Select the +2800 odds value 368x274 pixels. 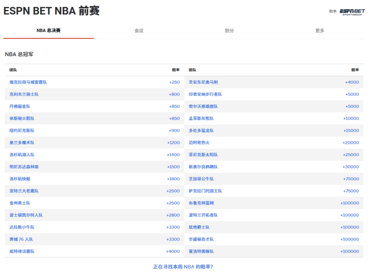pos(173,215)
